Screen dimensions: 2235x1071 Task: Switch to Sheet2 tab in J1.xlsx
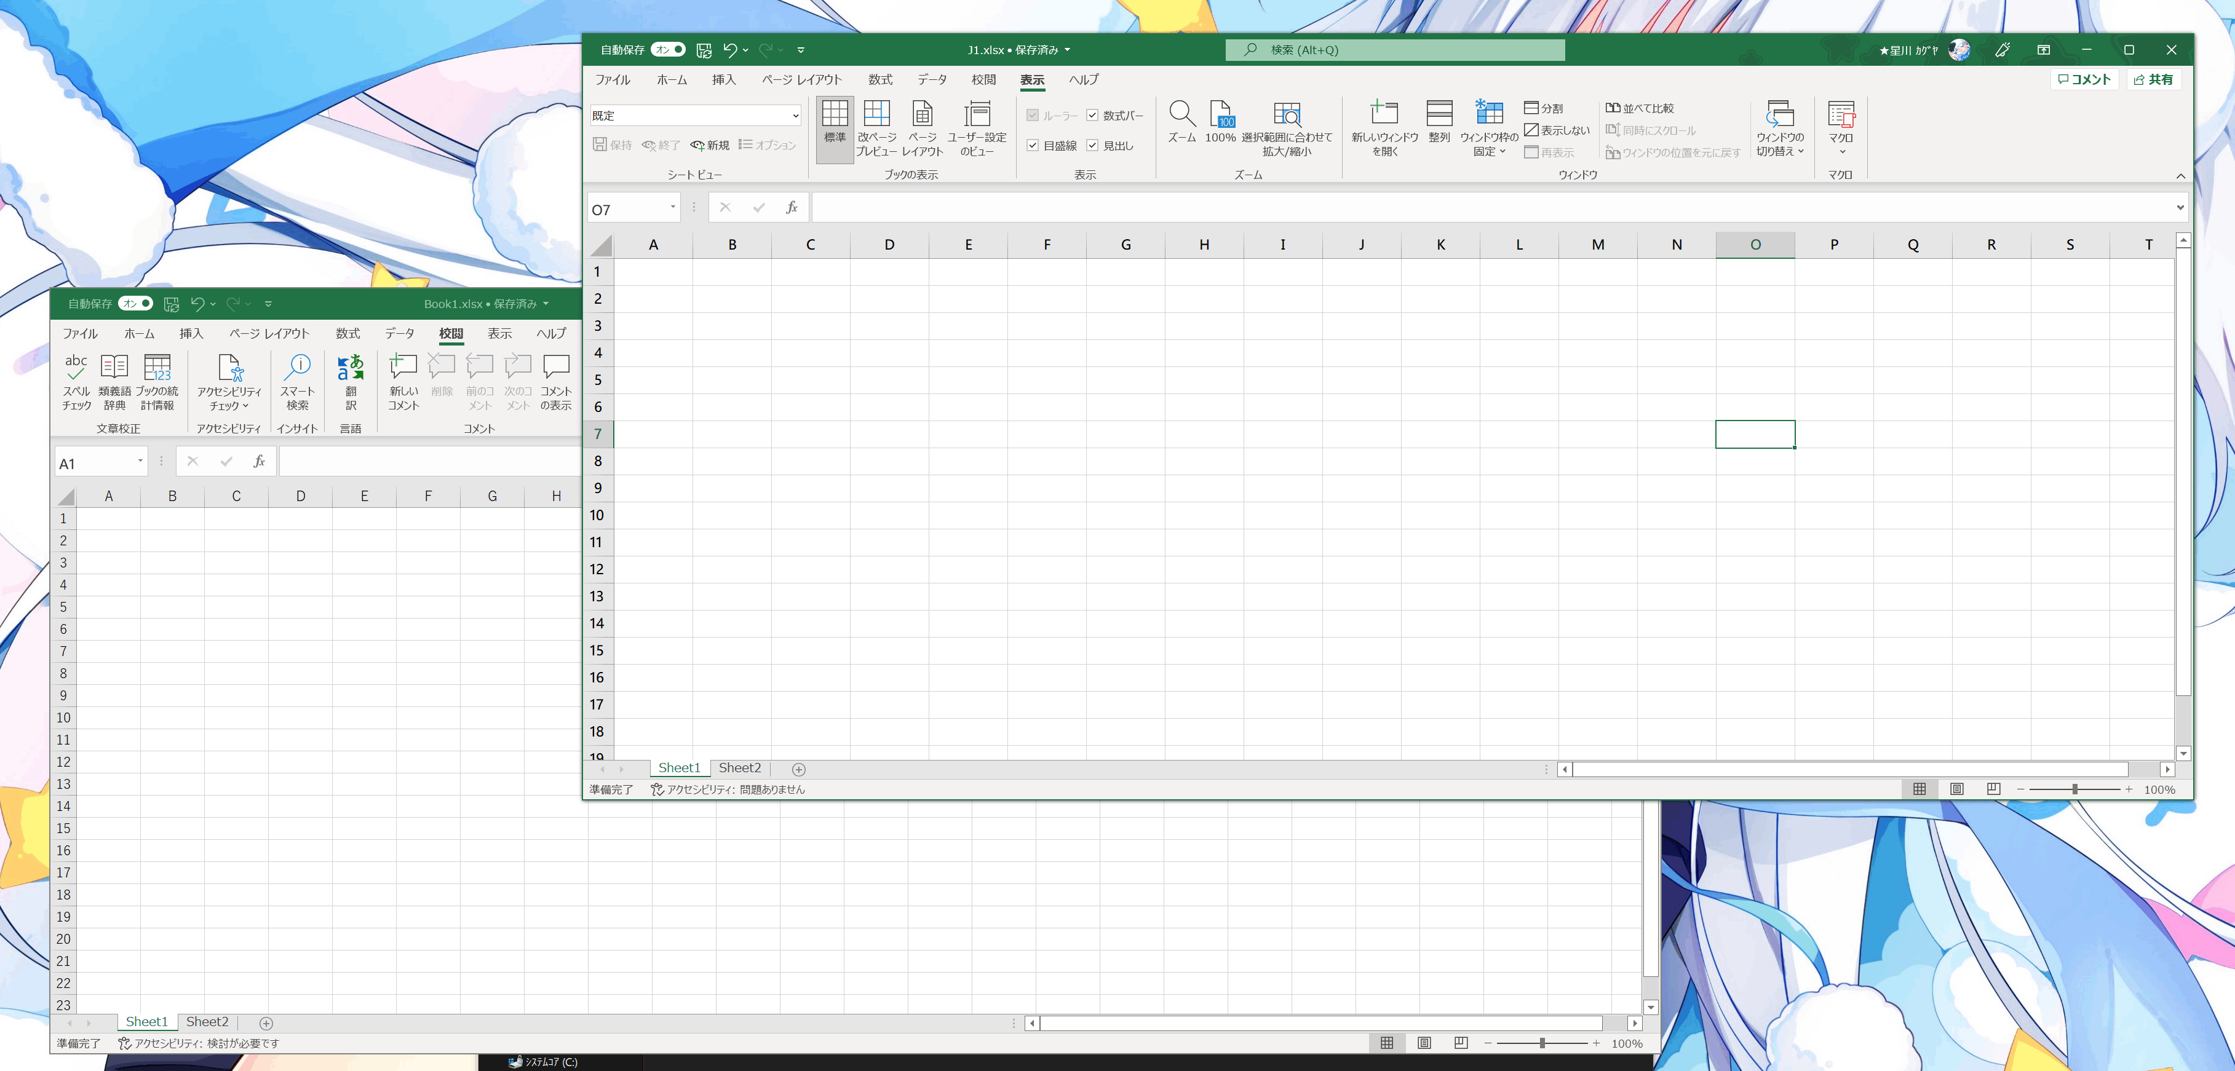click(x=739, y=769)
